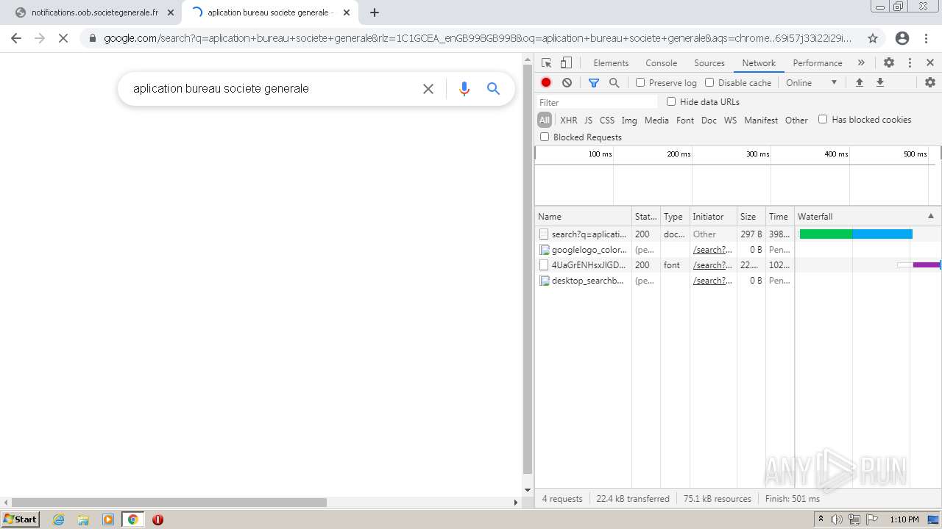Click the page horizontal scrollbar thumb
This screenshot has height=529, width=942.
[x=169, y=503]
